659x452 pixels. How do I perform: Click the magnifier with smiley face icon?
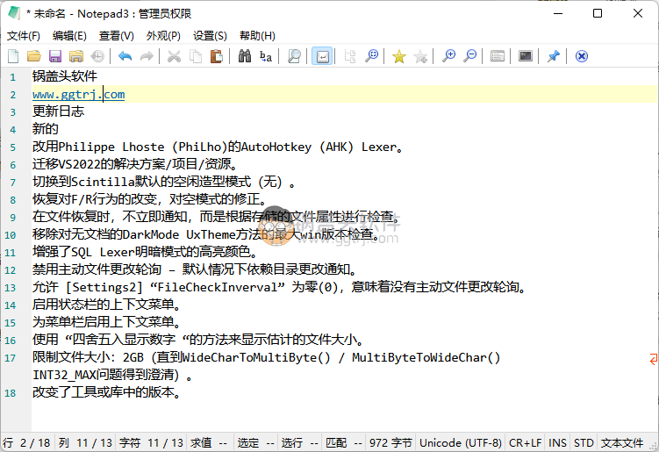point(371,56)
